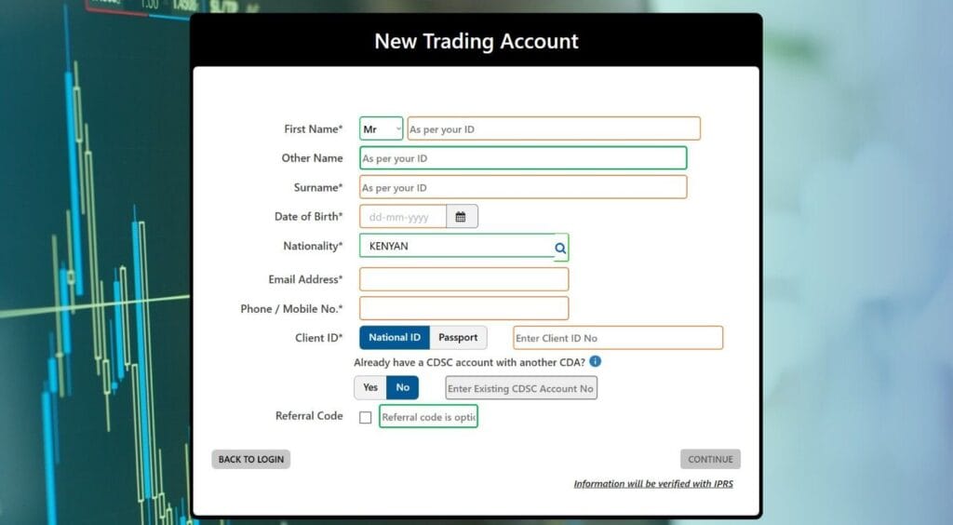Image resolution: width=953 pixels, height=525 pixels.
Task: Open the Date of Birth calendar picker
Action: pyautogui.click(x=462, y=217)
